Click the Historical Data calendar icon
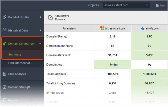 coord(5,30)
